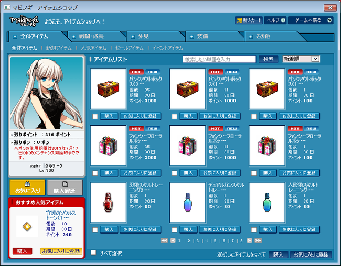The width and height of the screenshot is (341, 266).
Task: Go to first page with double-left arrow
Action: pos(164,240)
